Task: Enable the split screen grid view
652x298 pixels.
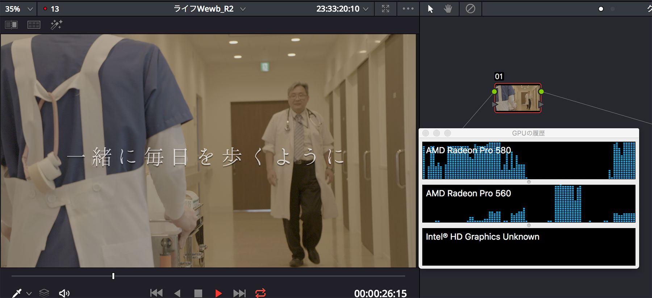Action: coord(34,25)
